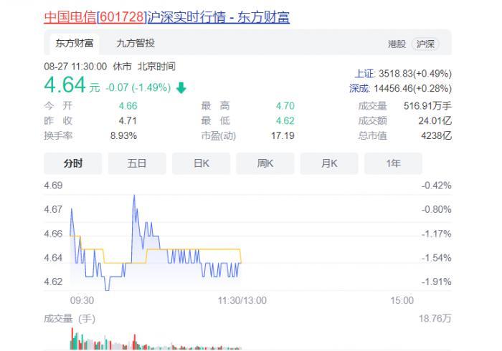Select the 分时 chart tab

point(73,163)
